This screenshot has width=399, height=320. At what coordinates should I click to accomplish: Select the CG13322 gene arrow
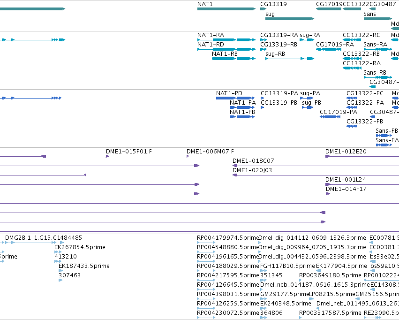[x=352, y=9]
